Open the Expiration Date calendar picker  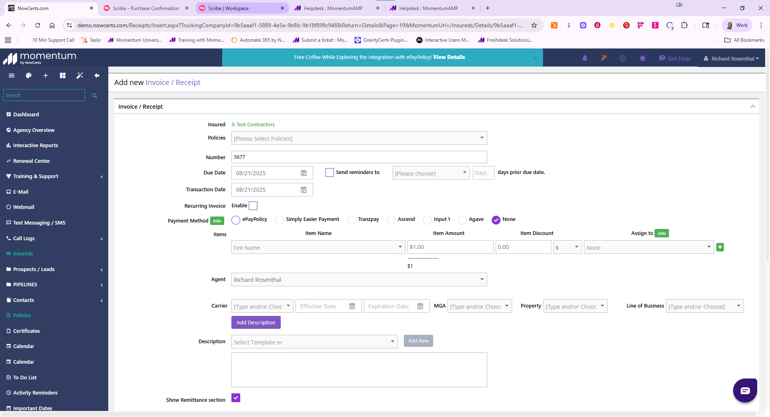(x=420, y=306)
